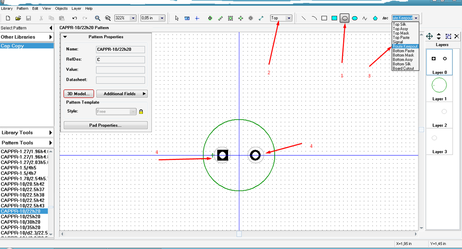Screen dimensions: 462x249
Task: Click in the Name field CAPPR-10/22h20
Action: (121, 50)
